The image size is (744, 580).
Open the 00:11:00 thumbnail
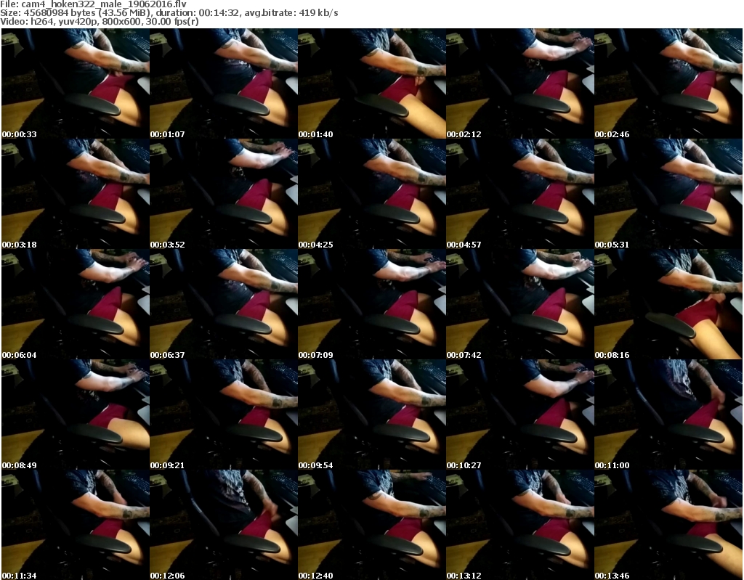[668, 414]
